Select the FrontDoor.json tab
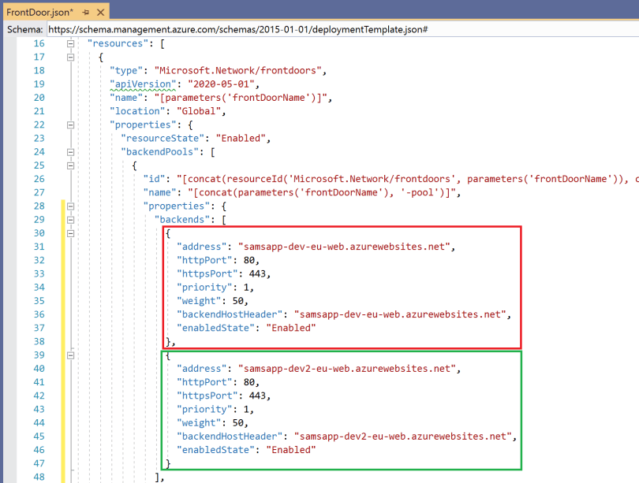The height and width of the screenshot is (483, 639). click(39, 12)
